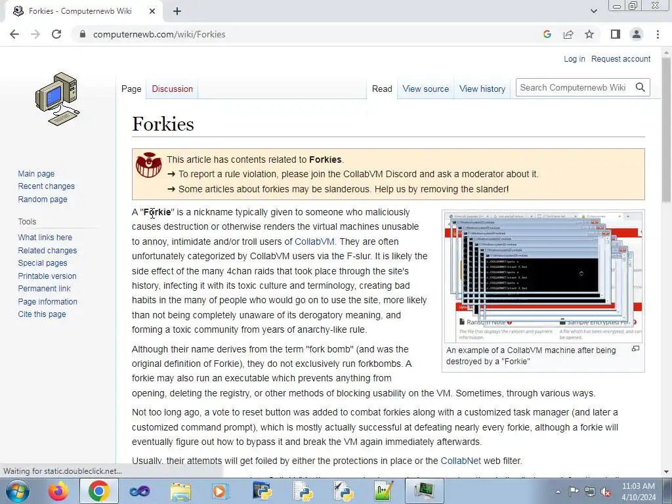This screenshot has width=672, height=504.
Task: Click the Computernewb Wiki computer logo
Action: [58, 99]
